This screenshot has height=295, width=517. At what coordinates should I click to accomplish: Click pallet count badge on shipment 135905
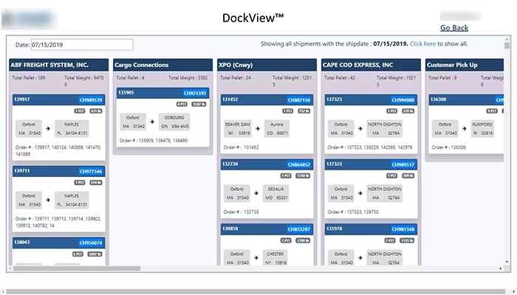(x=182, y=105)
